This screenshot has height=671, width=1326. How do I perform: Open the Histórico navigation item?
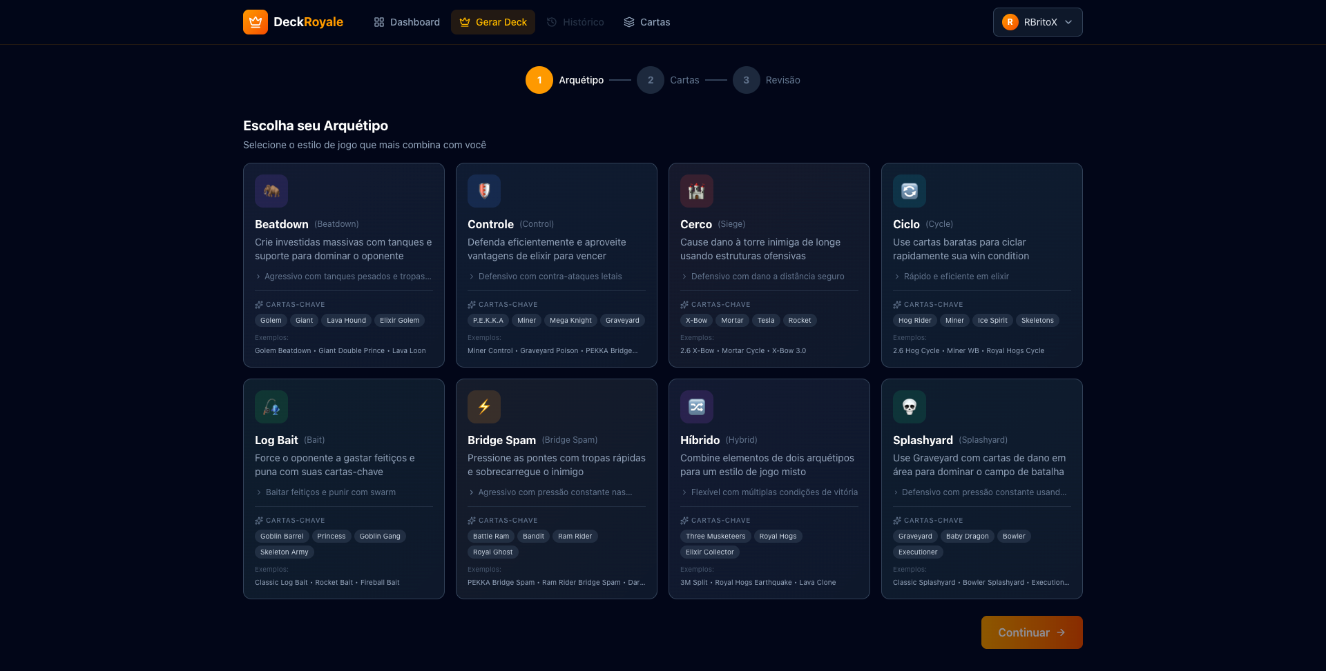575,22
